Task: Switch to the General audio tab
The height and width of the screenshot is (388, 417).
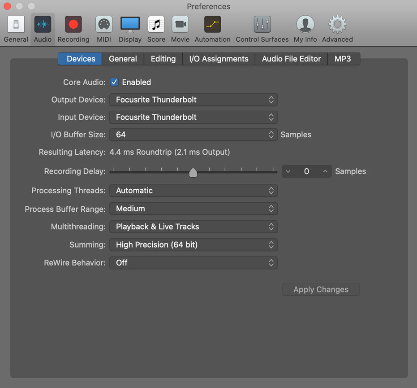Action: 123,59
